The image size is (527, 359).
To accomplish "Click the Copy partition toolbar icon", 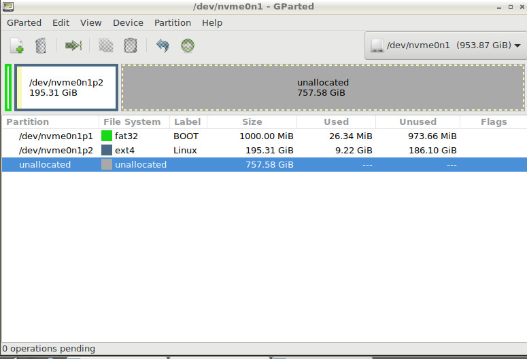I will point(105,46).
